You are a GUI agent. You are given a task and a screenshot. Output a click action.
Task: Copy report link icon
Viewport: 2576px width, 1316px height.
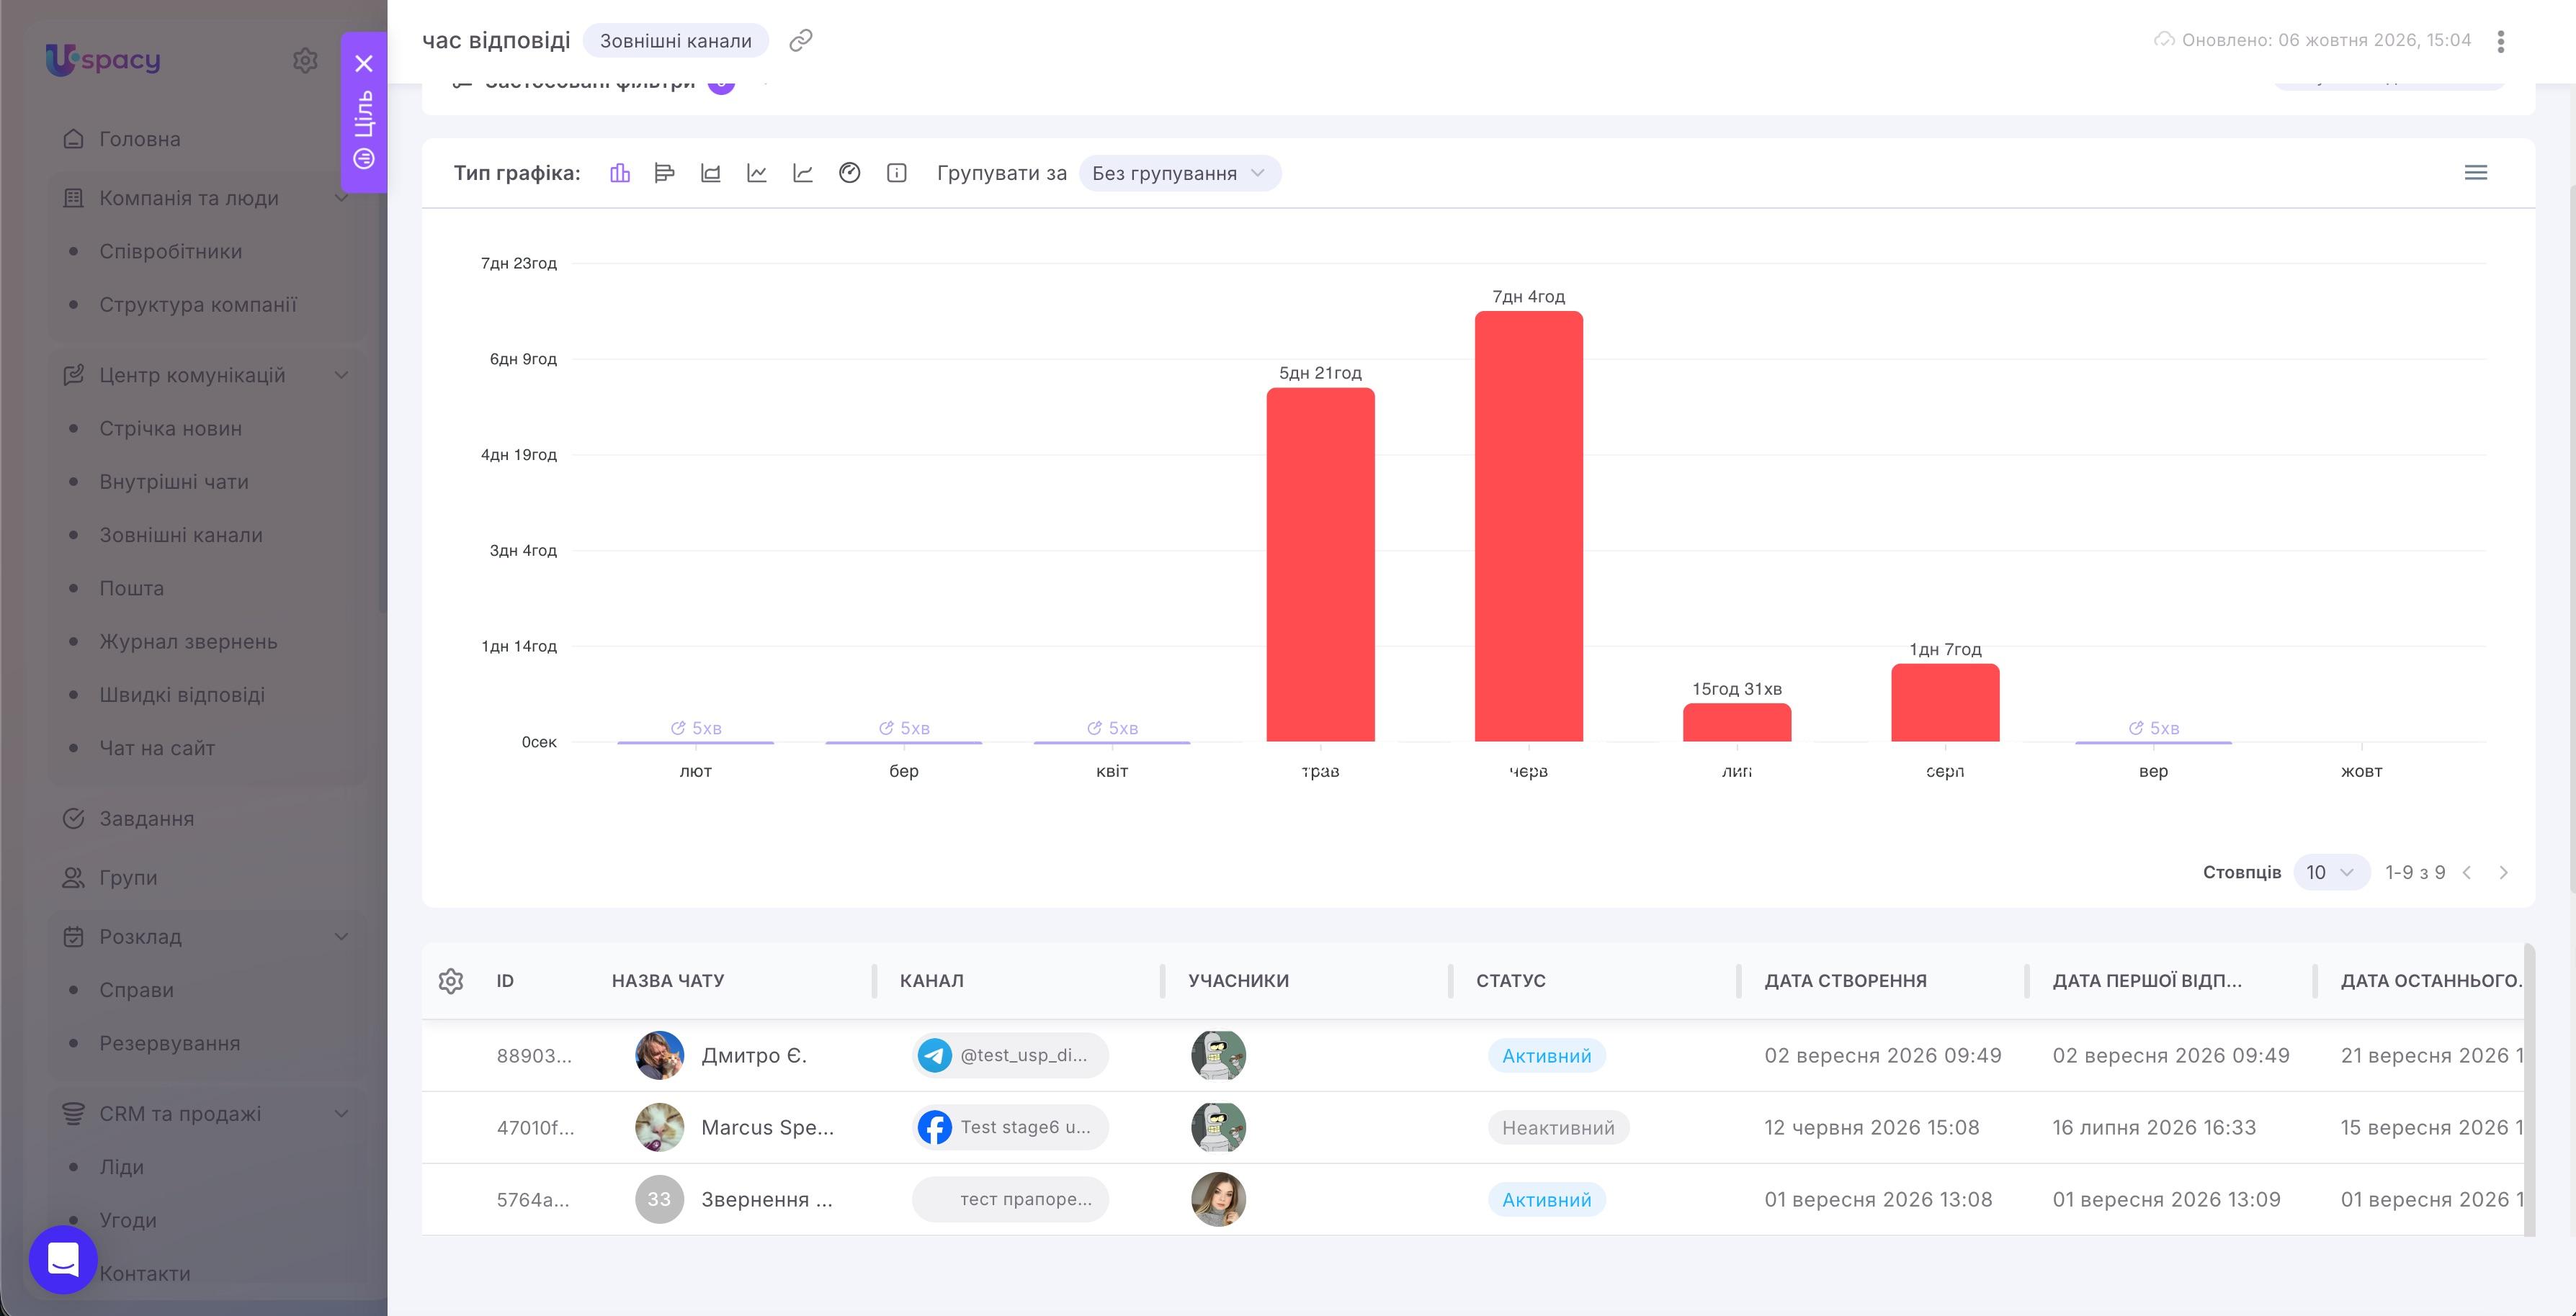coord(801,40)
